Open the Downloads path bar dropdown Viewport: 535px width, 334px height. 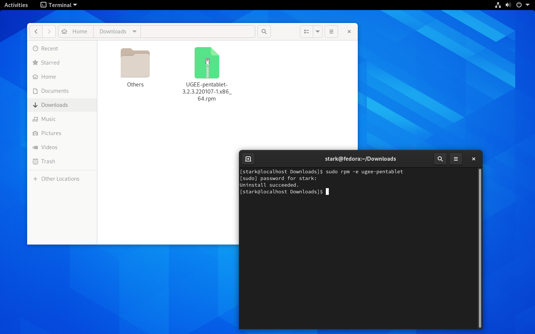[134, 32]
